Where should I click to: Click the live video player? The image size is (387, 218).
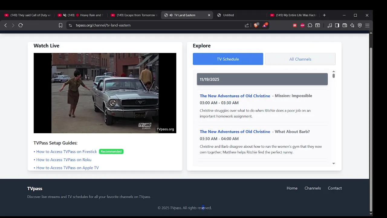(105, 93)
